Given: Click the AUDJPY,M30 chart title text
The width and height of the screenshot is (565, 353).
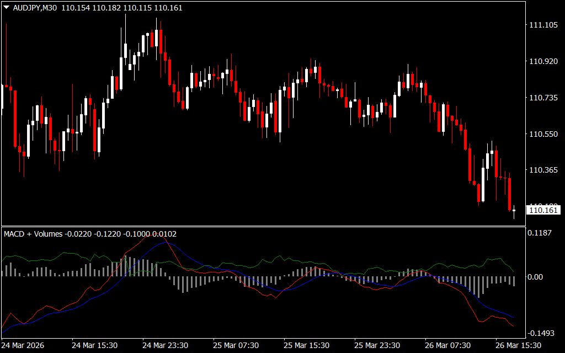Looking at the screenshot, I should coord(35,8).
